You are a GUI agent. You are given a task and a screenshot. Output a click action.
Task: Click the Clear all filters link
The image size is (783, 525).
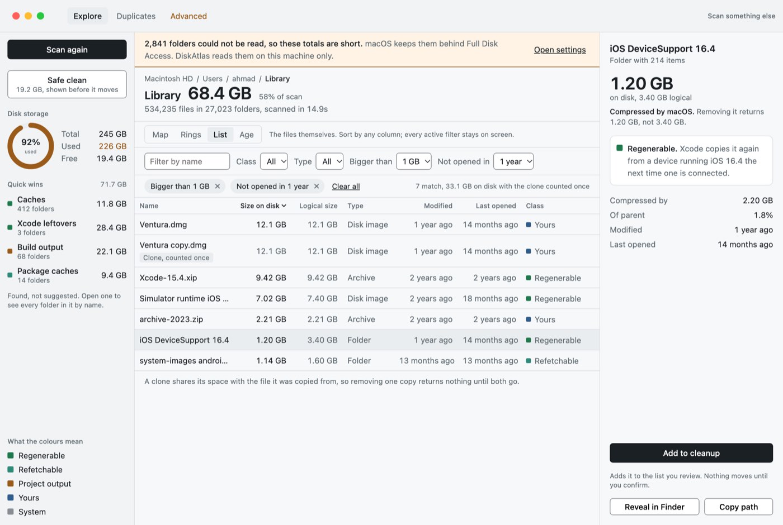click(346, 187)
